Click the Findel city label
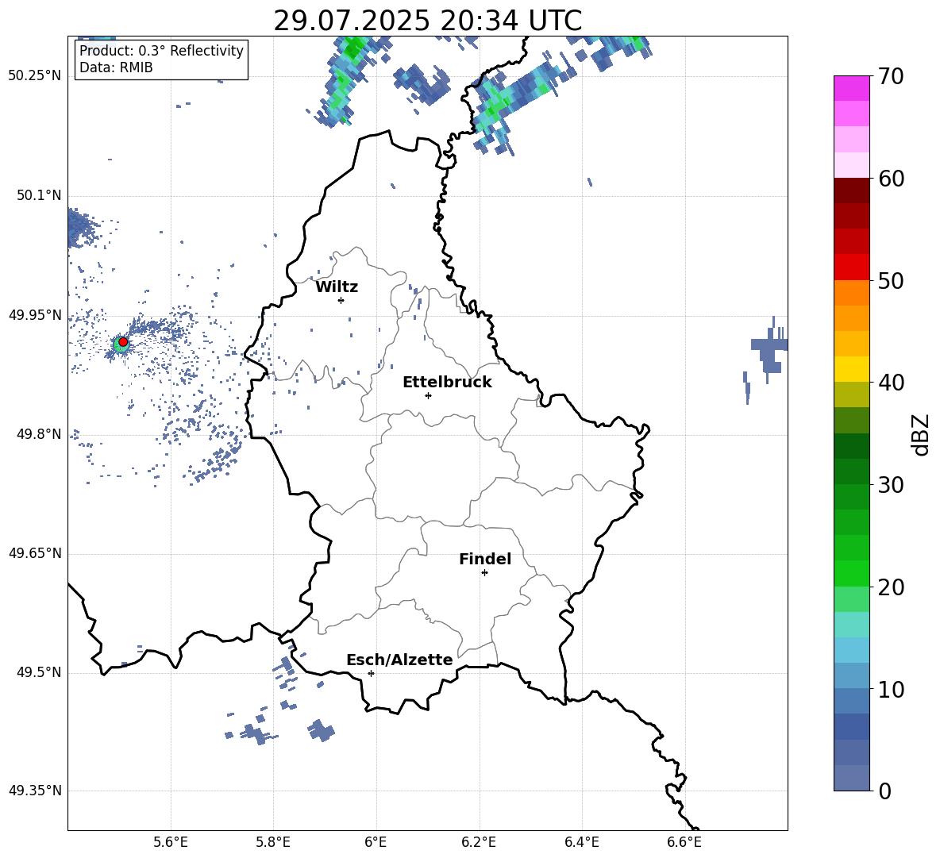Viewport: 940px width, 858px height. pos(485,559)
